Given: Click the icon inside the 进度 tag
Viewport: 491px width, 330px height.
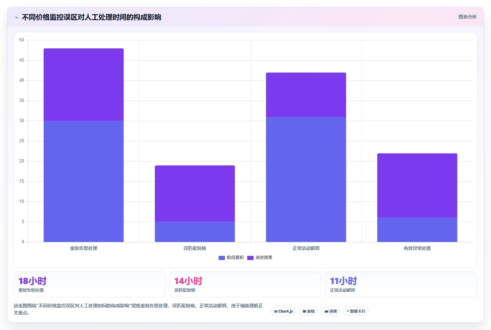Looking at the screenshot, I should 326,312.
